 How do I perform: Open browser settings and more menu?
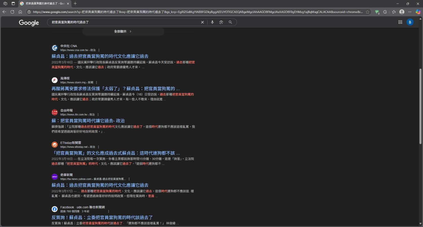point(410,12)
